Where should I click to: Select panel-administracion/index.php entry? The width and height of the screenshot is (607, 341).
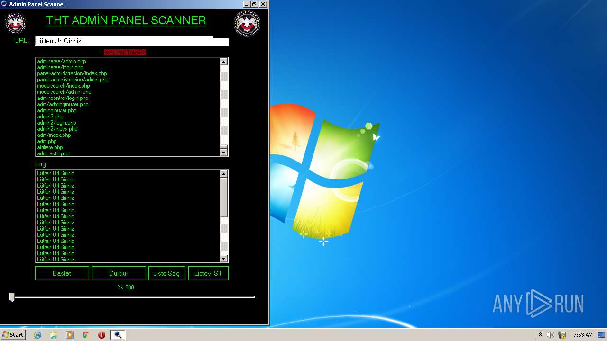pos(72,73)
